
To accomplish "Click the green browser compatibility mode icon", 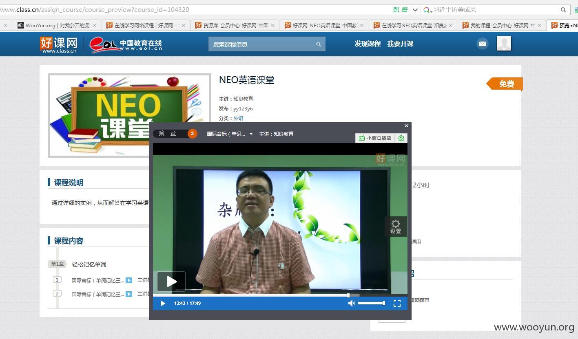I will tap(405, 9).
